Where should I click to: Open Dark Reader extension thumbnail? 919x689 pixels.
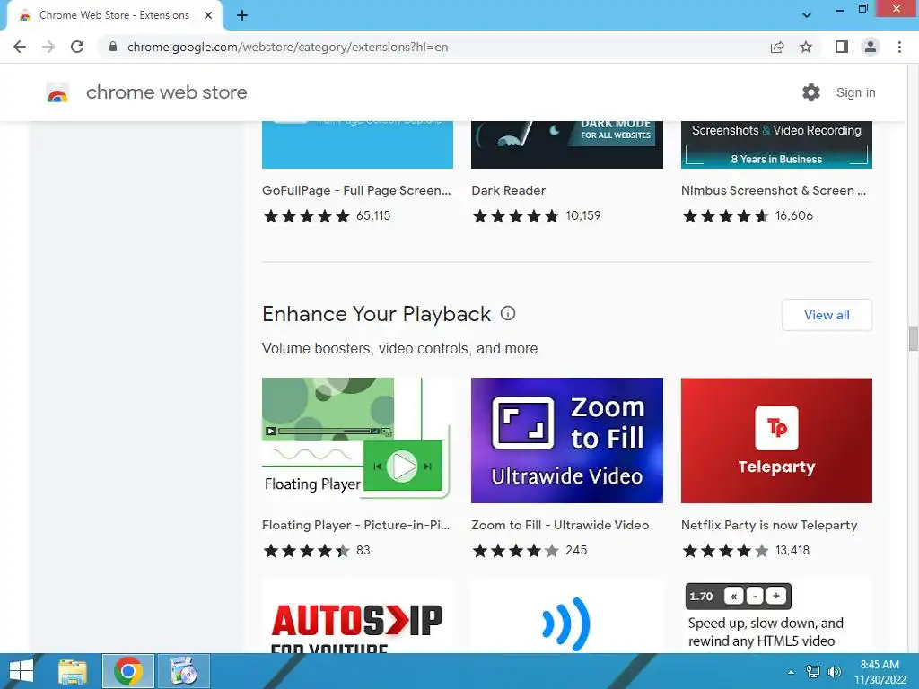pyautogui.click(x=567, y=144)
